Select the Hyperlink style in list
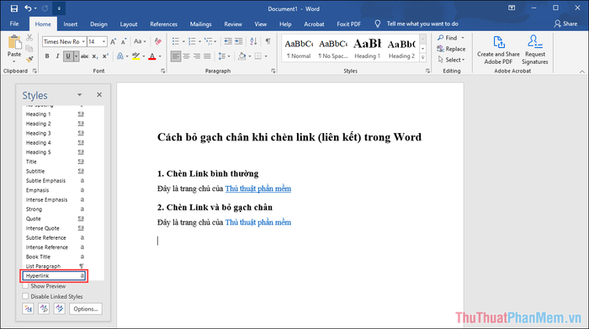 54,276
